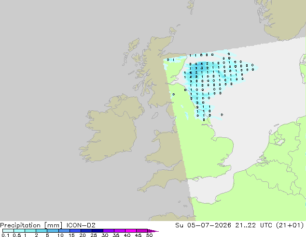The width and height of the screenshot is (306, 237).
Task: Click the '0.5' legend scale label
Action: 16,235
